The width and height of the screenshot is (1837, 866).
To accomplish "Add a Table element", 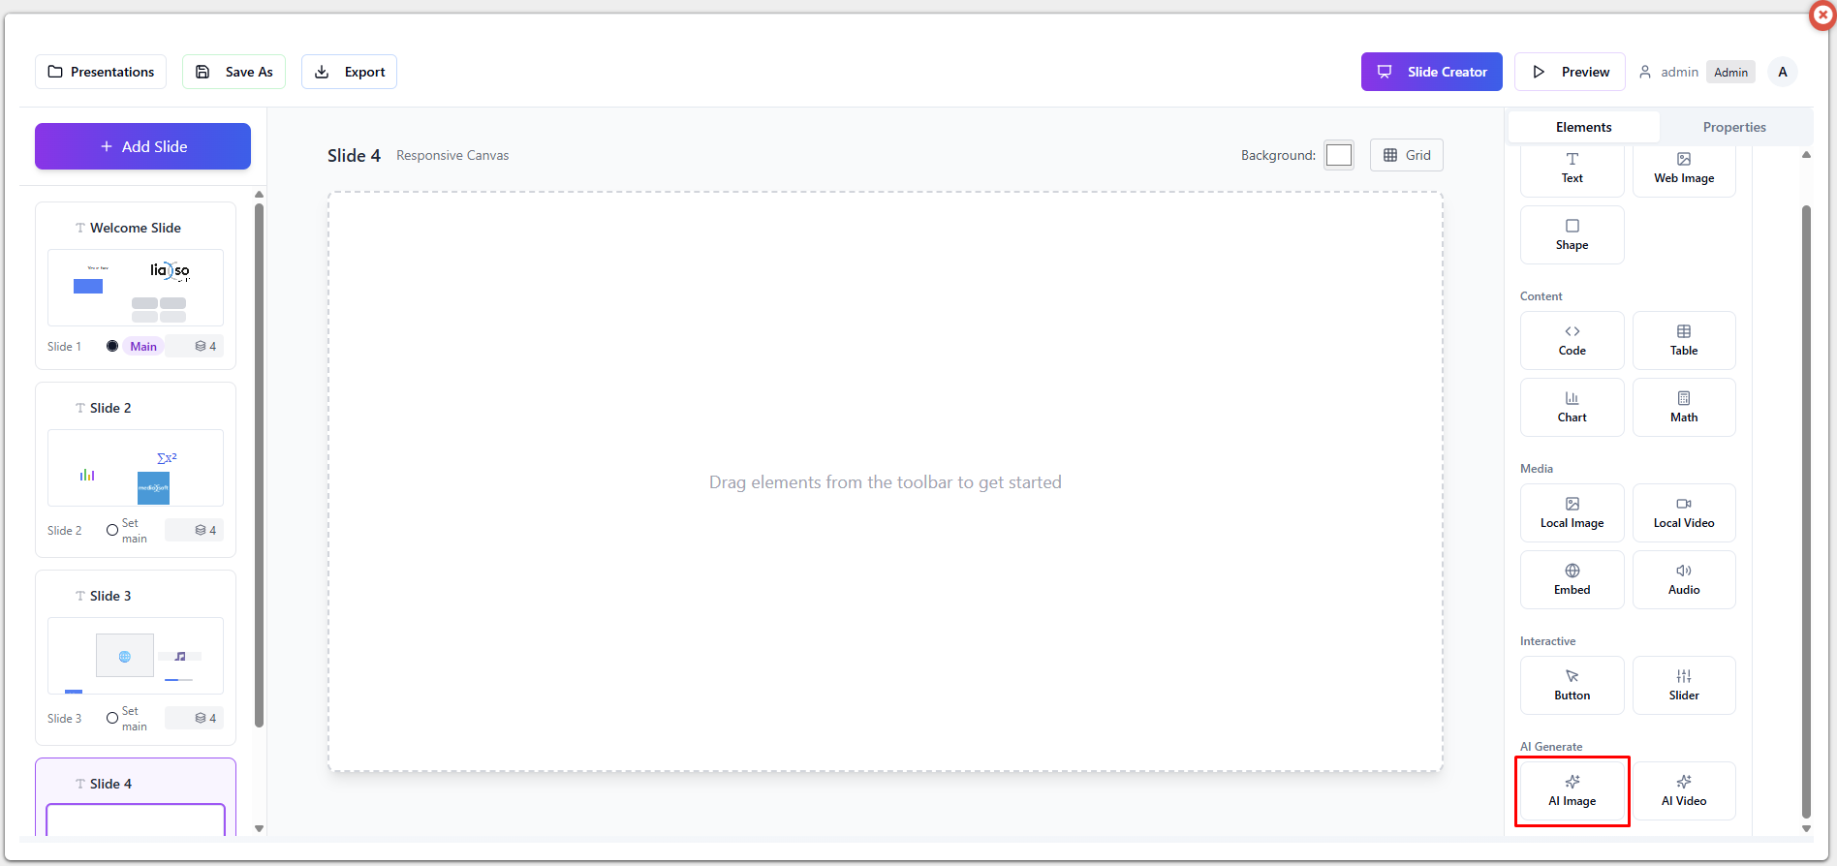I will pos(1683,340).
